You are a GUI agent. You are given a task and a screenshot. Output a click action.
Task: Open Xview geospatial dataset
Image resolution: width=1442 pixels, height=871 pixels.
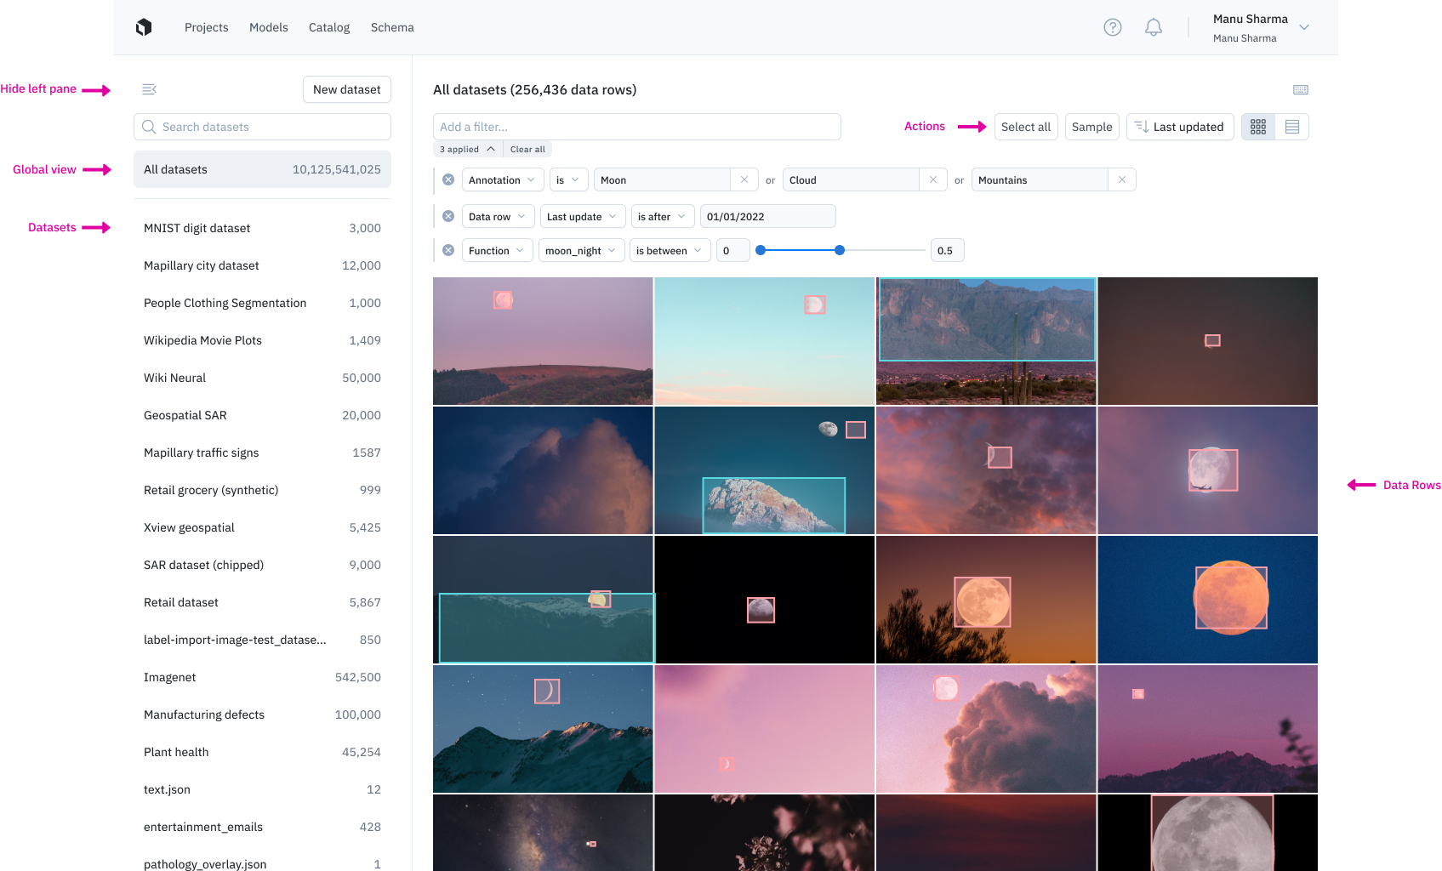tap(262, 527)
